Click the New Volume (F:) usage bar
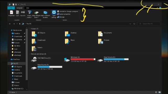 point(50,67)
